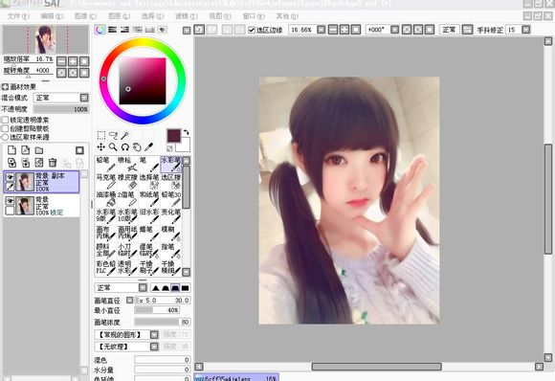555x381 pixels.
Task: Open brush blend mode 正常 dropdown
Action: point(143,287)
